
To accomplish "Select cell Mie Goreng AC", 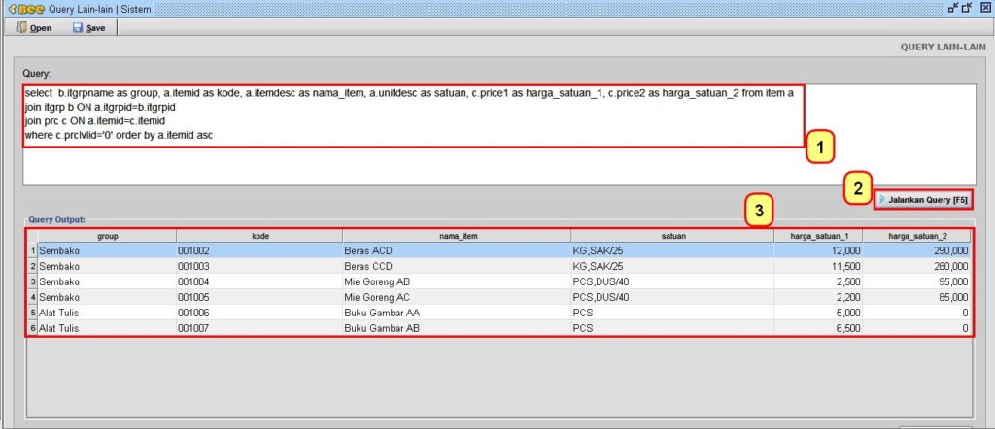I will [x=457, y=297].
